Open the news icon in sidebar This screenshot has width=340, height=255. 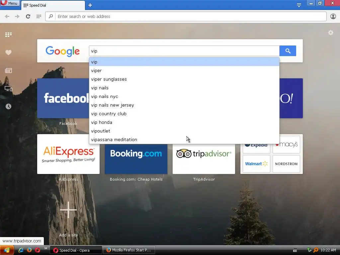click(8, 70)
